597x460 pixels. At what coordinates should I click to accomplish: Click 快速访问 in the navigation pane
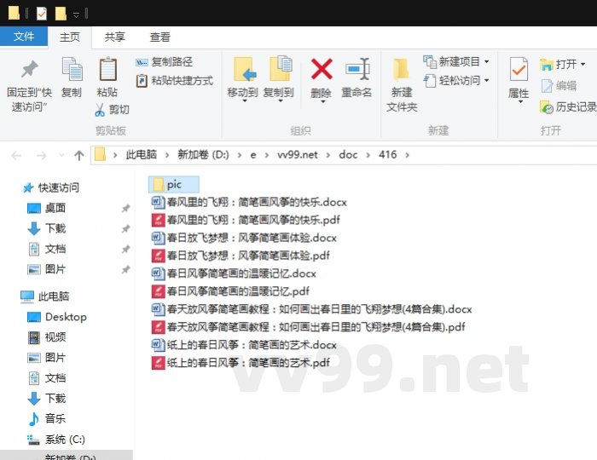pos(51,187)
